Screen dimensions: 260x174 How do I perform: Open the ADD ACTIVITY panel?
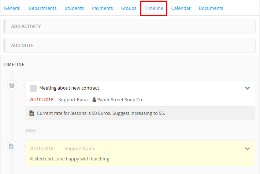tap(130, 26)
